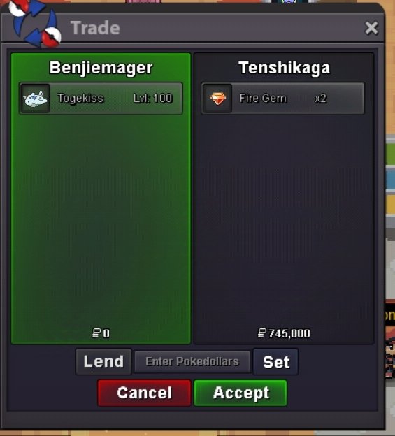Viewport: 395px width, 436px height.
Task: Click the Trade window swap icon
Action: pos(35,23)
